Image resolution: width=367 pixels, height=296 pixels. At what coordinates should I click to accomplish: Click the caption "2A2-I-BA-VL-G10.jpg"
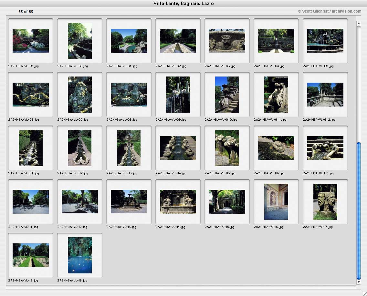click(221, 120)
